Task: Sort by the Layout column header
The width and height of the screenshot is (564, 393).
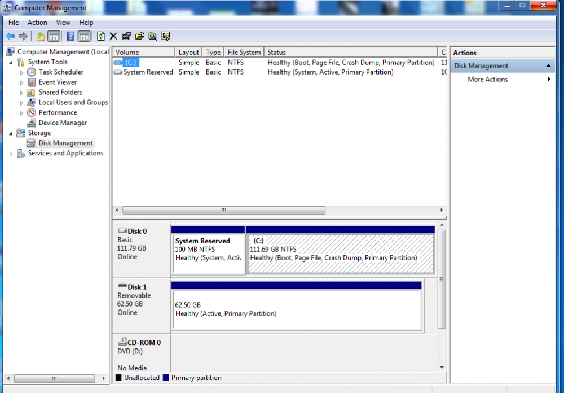Action: [x=189, y=53]
